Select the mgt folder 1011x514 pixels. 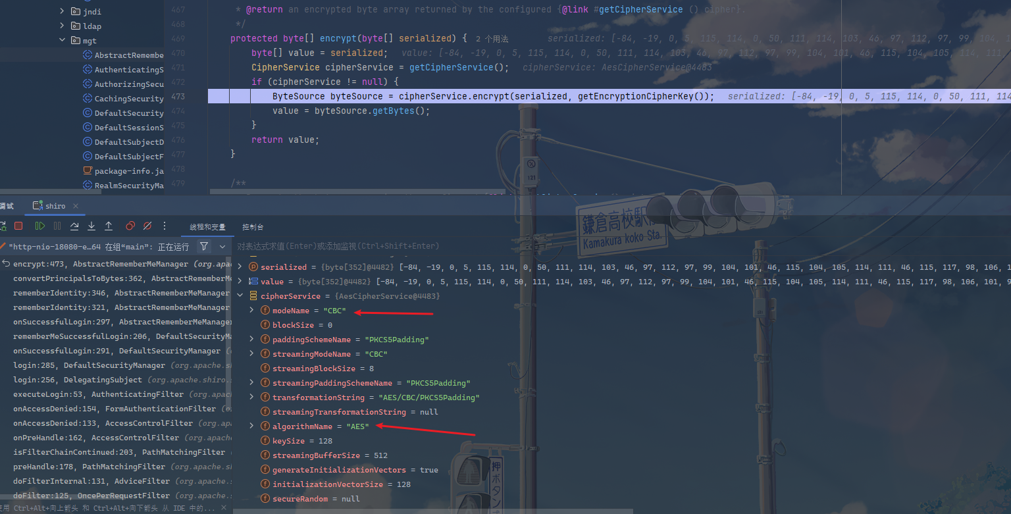click(89, 40)
